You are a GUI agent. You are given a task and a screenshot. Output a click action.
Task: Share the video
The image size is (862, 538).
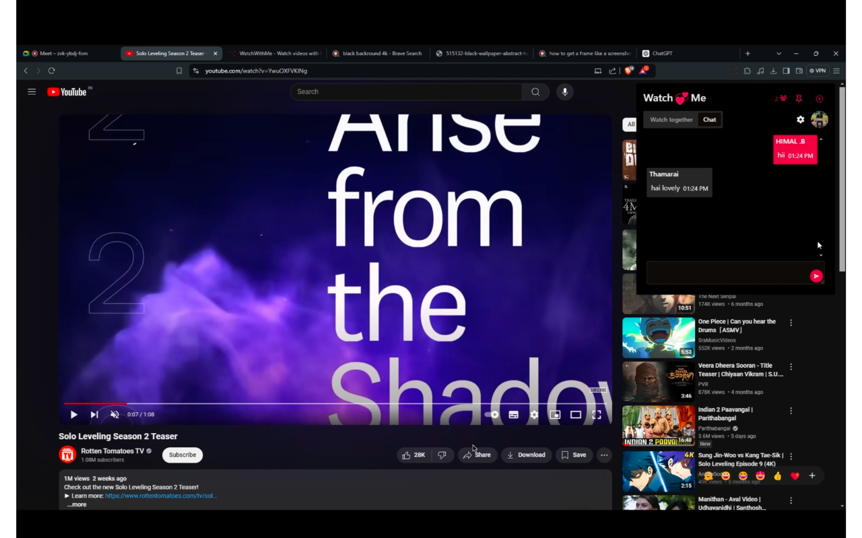[477, 455]
